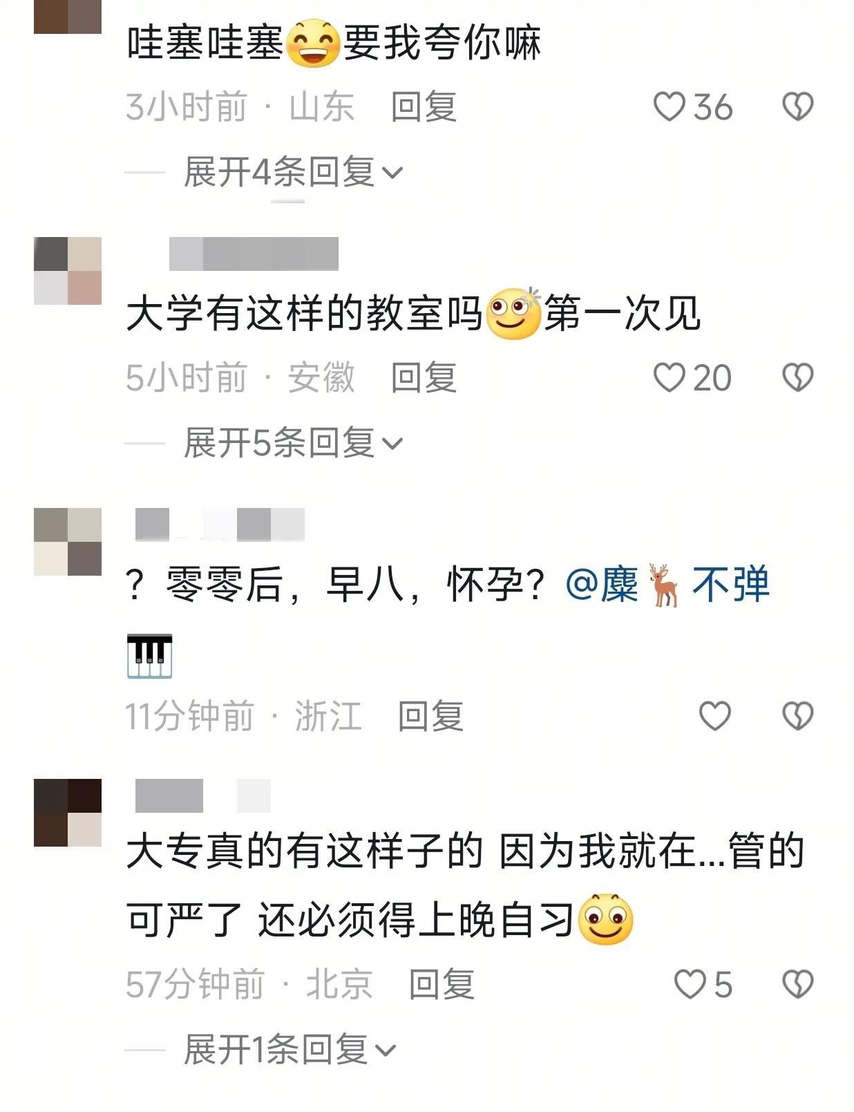
Task: Open the @麋 不弹 mention link
Action: click(x=667, y=585)
